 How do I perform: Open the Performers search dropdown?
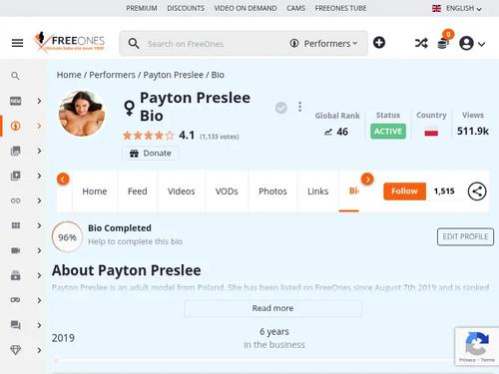point(323,44)
